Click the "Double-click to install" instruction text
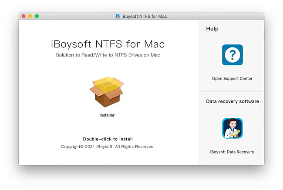Screen dimensions: 283x190 coord(108,139)
